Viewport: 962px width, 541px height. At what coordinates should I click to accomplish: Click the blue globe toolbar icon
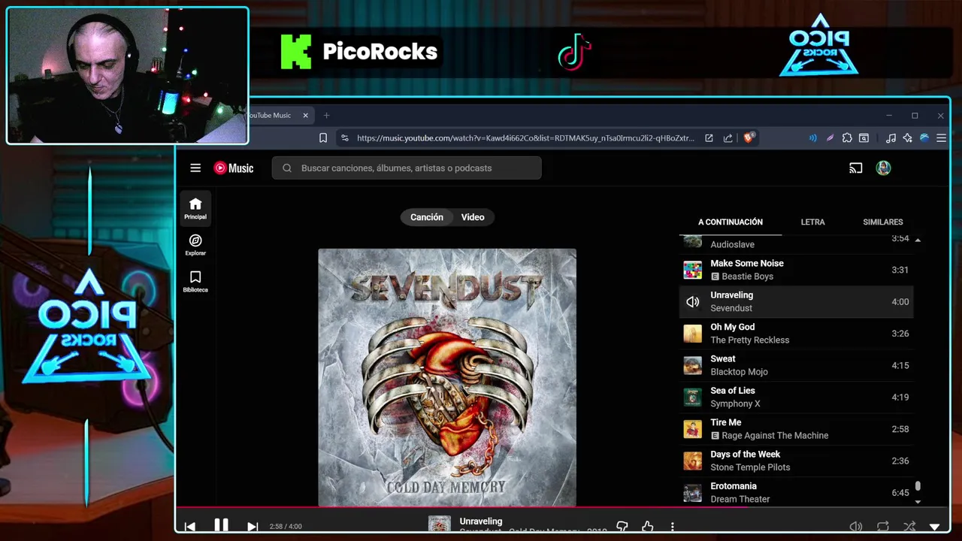click(924, 138)
